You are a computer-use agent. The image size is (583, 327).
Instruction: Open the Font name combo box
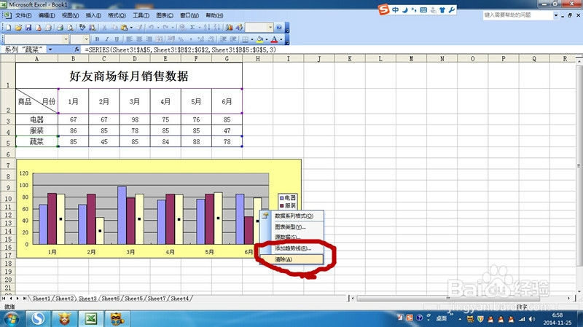(x=36, y=39)
